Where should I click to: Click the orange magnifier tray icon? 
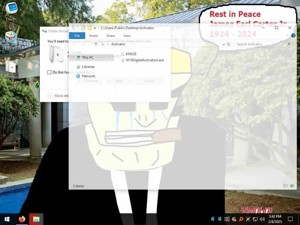point(241,219)
